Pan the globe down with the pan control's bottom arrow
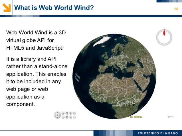The width and height of the screenshot is (182, 136). (x=57, y=118)
